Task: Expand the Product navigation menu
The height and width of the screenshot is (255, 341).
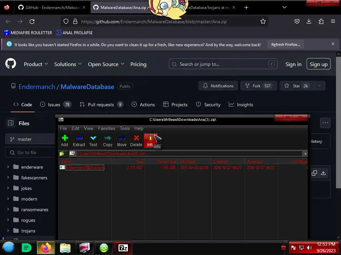Action: pos(36,64)
